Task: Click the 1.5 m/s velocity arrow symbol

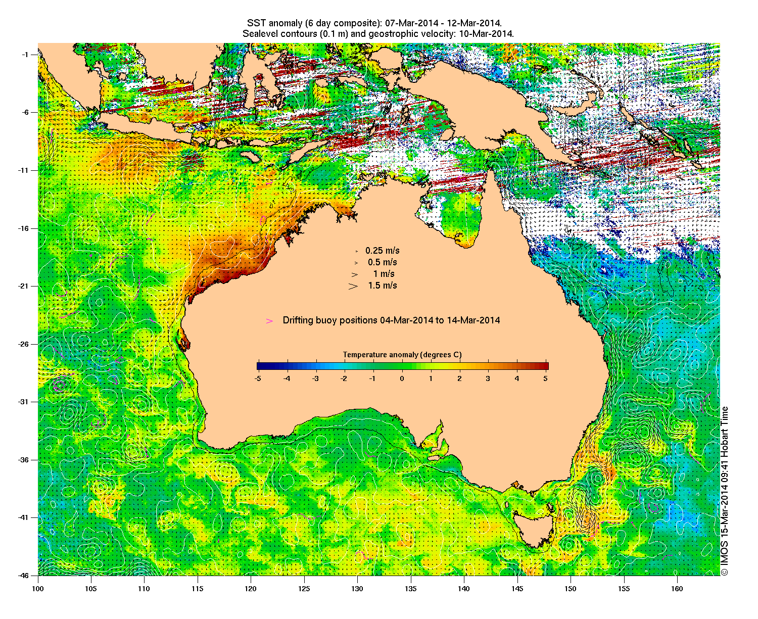Action: (353, 286)
